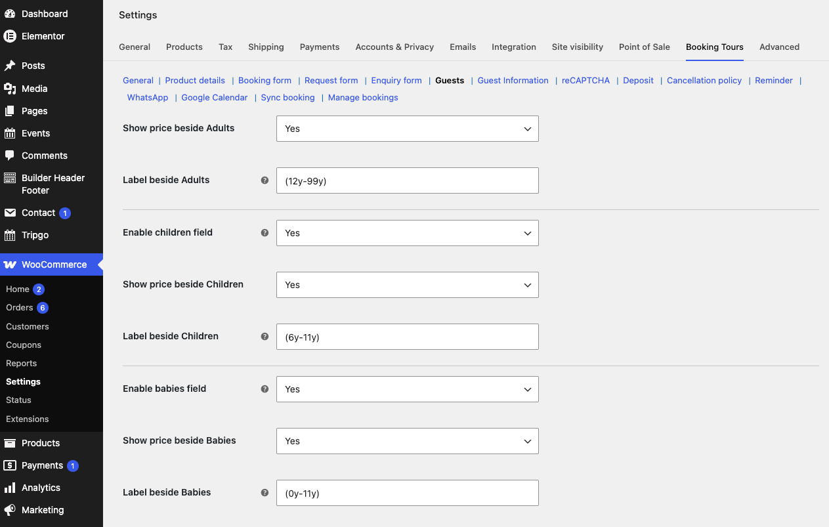Viewport: 829px width, 527px height.
Task: Switch to the Tax tab
Action: point(226,47)
